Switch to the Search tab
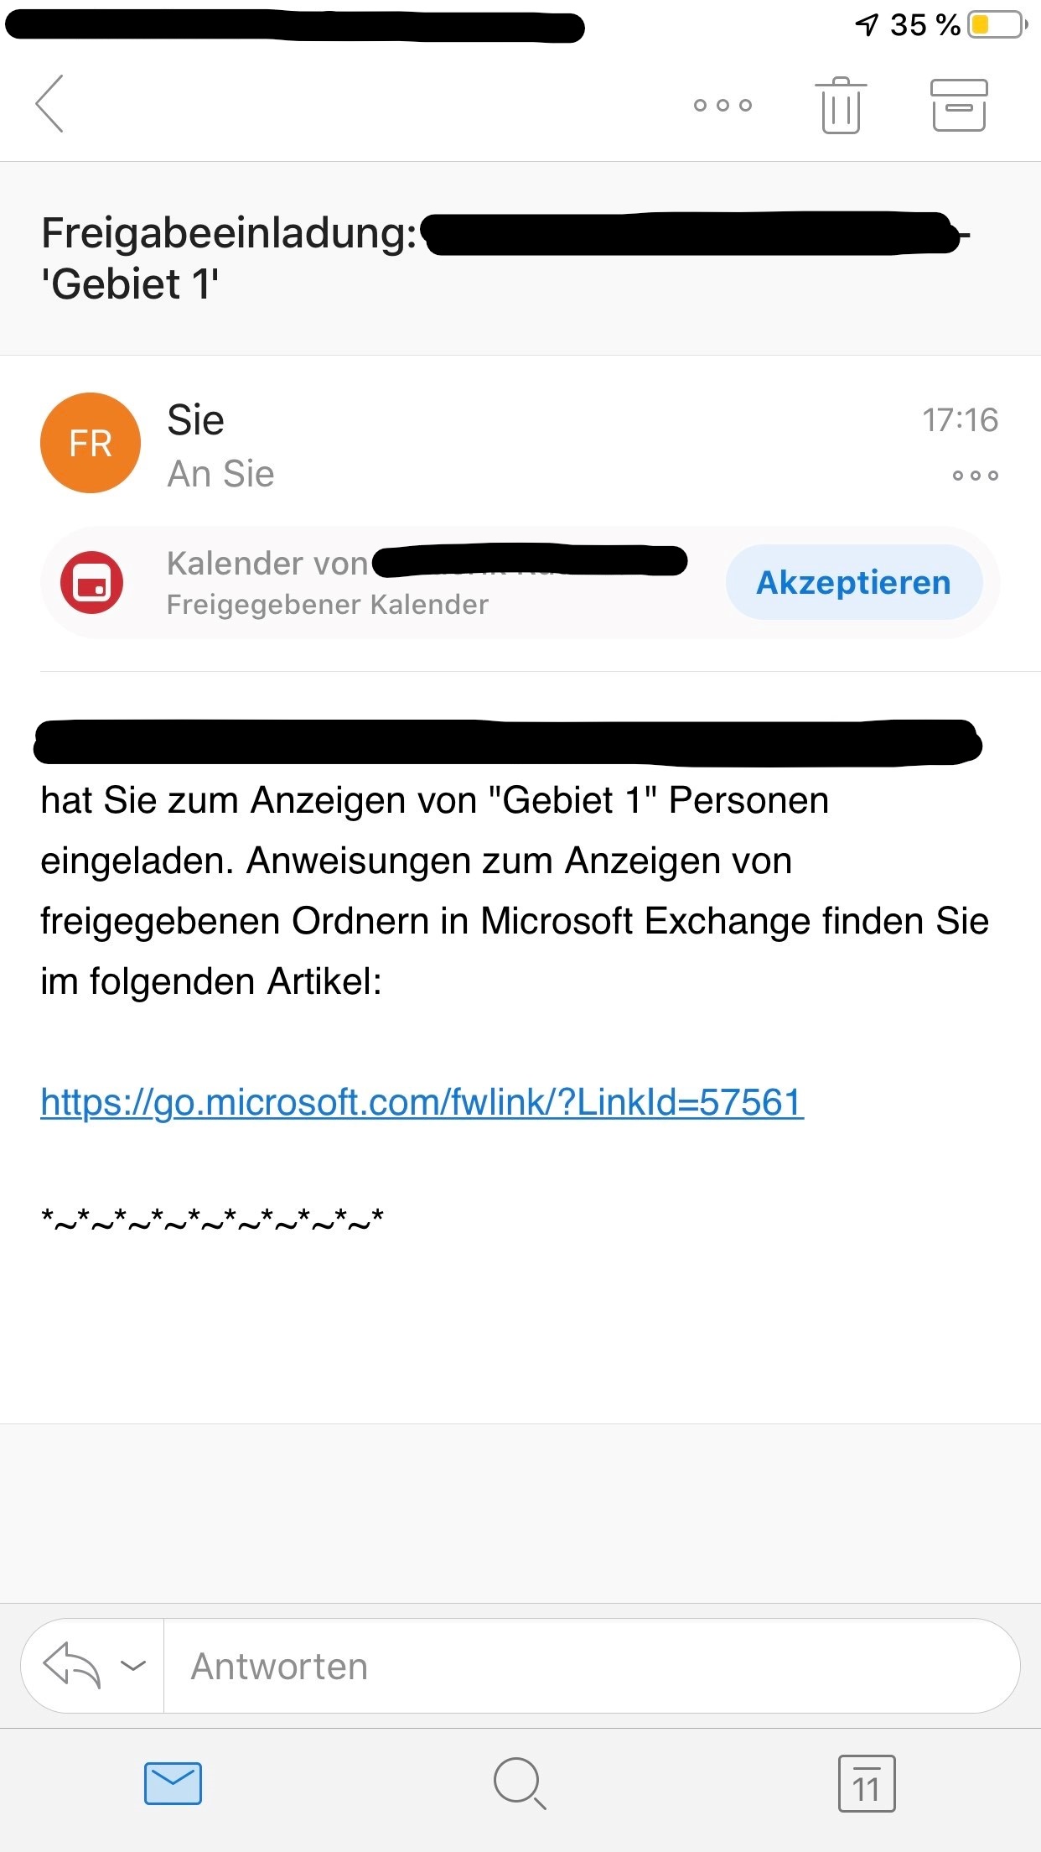The width and height of the screenshot is (1041, 1852). (x=520, y=1782)
